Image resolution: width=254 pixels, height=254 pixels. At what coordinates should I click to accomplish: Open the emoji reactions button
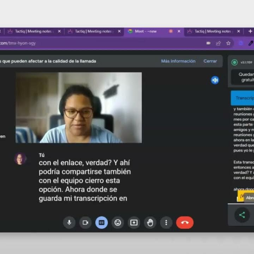(118, 223)
